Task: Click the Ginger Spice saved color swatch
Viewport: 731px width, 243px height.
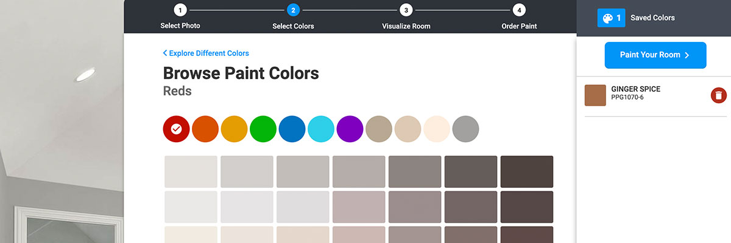Action: tap(595, 95)
